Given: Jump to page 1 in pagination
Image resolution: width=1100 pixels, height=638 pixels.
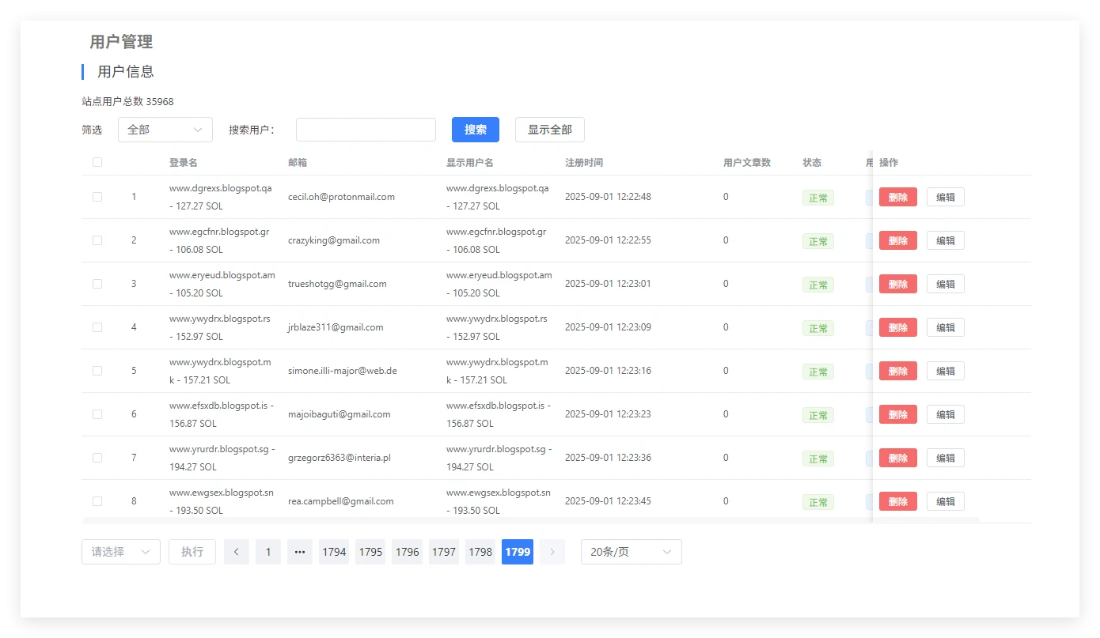Looking at the screenshot, I should pos(268,552).
